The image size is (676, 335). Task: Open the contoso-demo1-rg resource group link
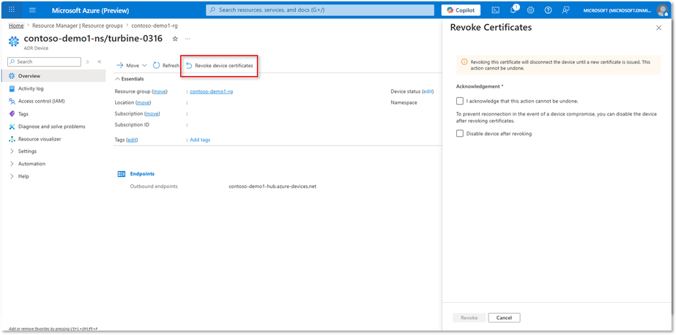211,91
